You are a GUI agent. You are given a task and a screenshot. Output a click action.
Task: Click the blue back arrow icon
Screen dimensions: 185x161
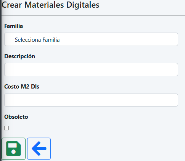[39, 149]
